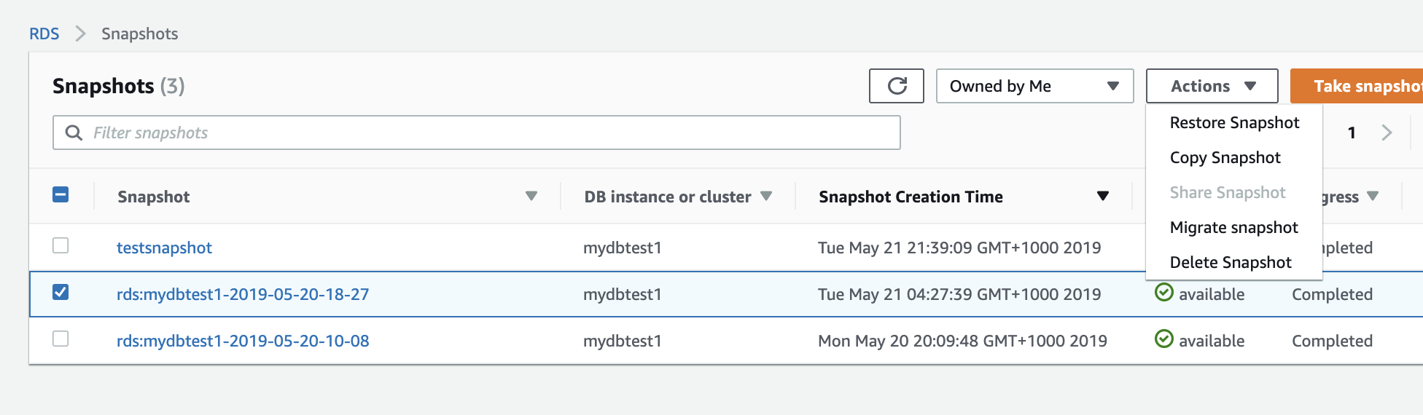The image size is (1423, 415).
Task: Click the magnifier icon in filter box
Action: click(x=74, y=133)
